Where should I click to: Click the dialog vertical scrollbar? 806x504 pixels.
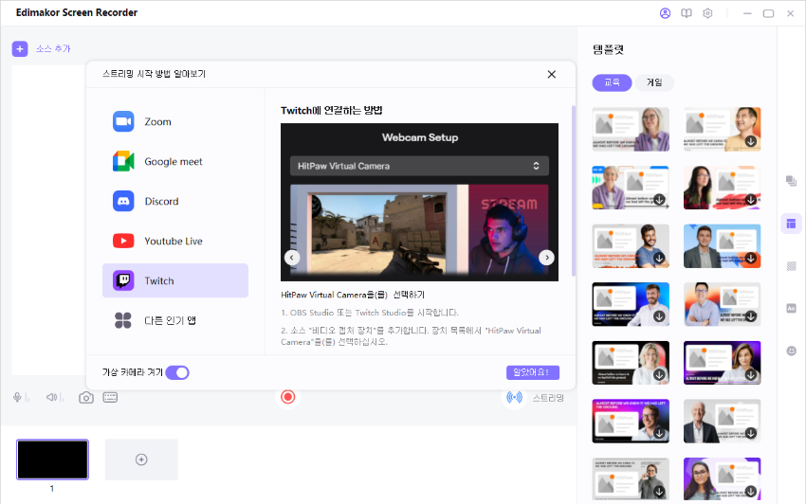tap(573, 191)
